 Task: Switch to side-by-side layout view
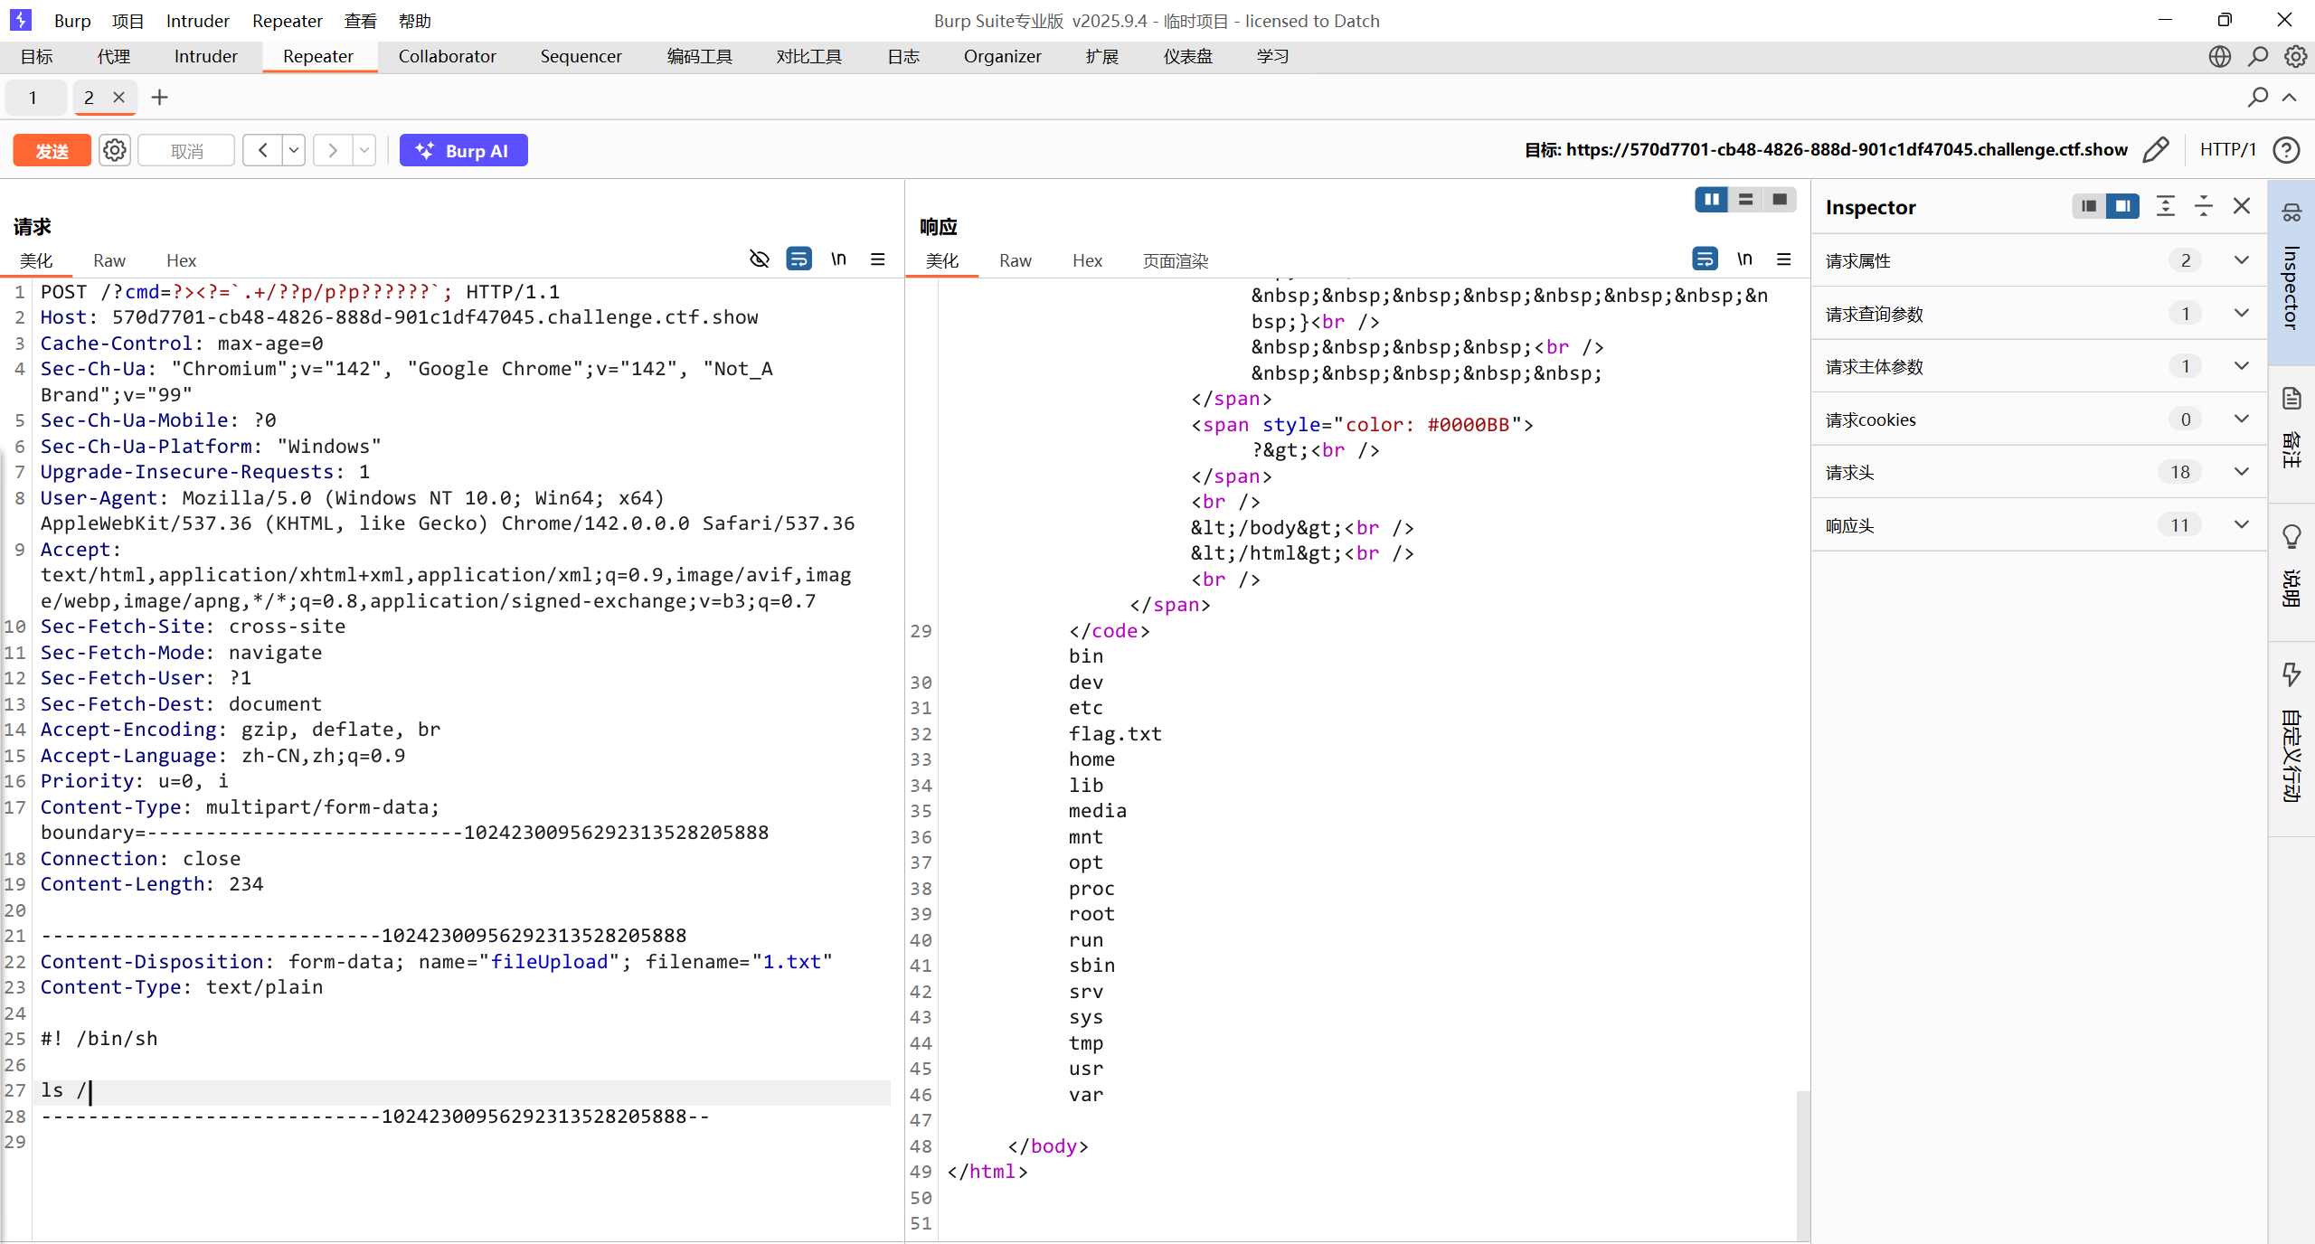[1711, 200]
